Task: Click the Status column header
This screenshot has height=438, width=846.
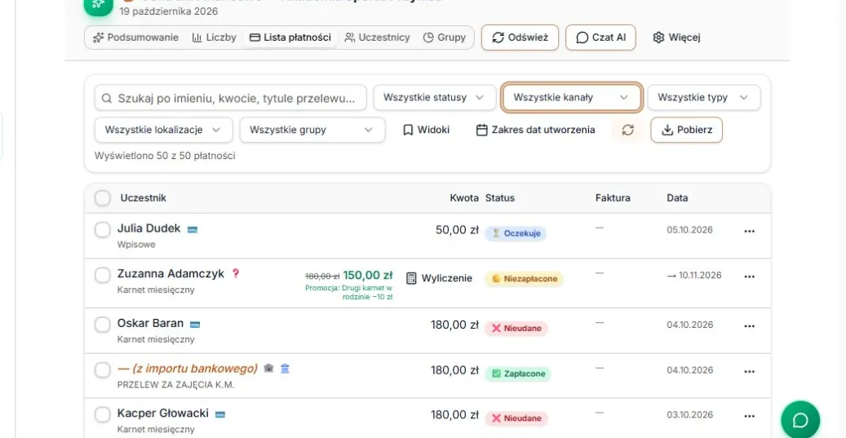Action: [500, 198]
